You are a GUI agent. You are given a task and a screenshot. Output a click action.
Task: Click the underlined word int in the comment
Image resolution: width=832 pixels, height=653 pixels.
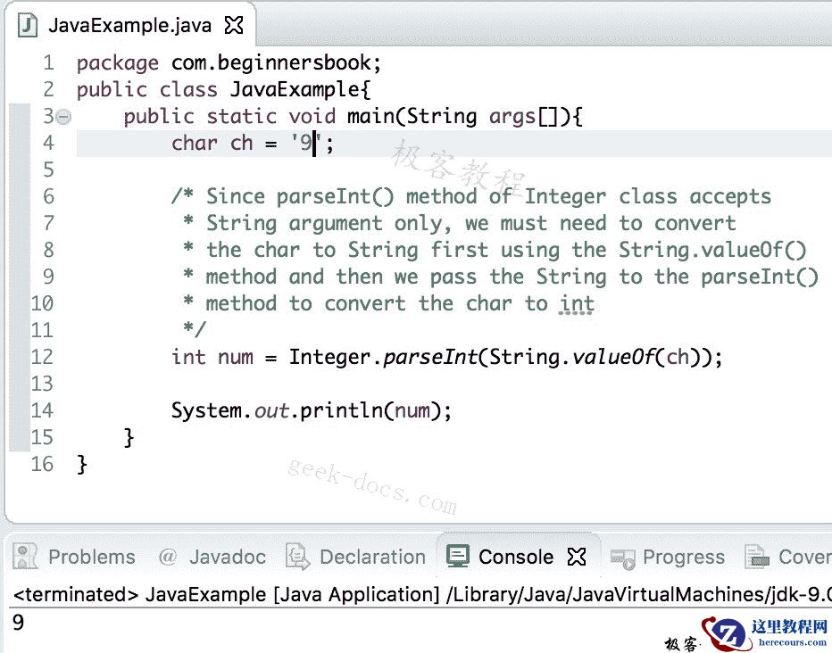coord(576,303)
